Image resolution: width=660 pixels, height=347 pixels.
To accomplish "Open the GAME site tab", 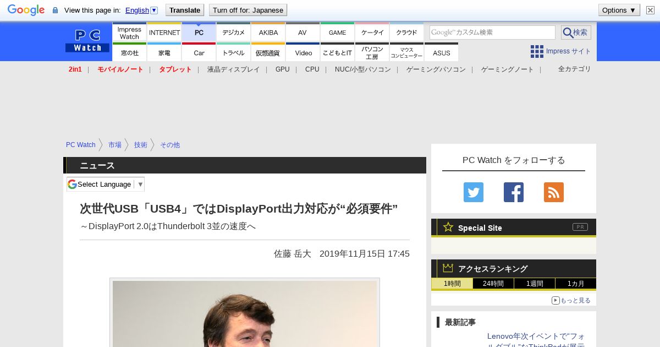I will click(x=338, y=32).
